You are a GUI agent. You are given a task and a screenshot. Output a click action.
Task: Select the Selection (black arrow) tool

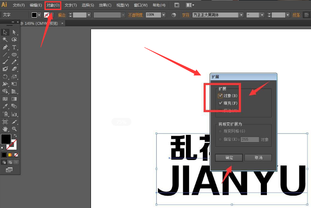coord(5,32)
